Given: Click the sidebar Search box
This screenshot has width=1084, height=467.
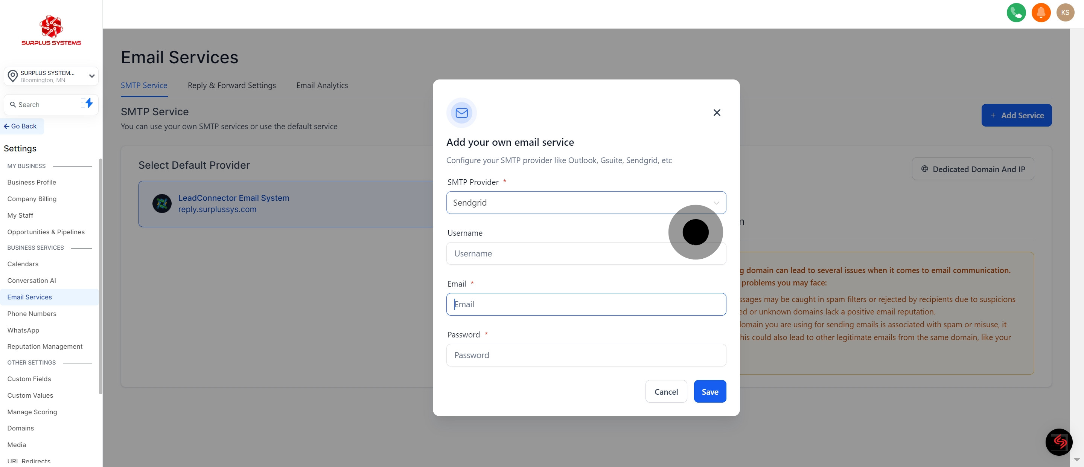Looking at the screenshot, I should (x=44, y=105).
